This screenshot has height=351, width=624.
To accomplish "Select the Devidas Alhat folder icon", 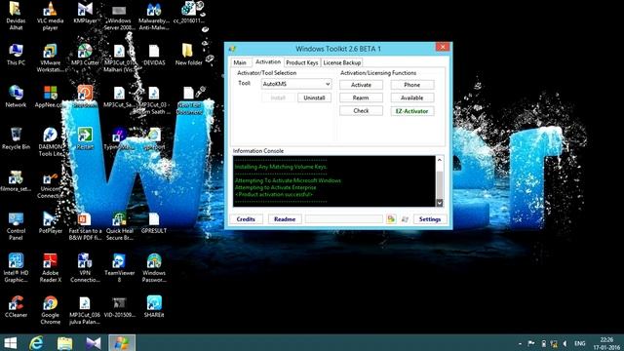I will coord(16,16).
